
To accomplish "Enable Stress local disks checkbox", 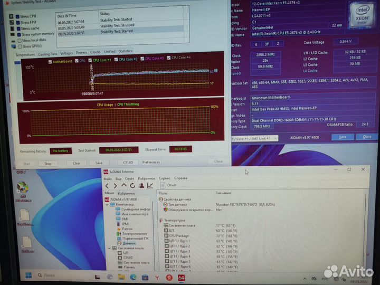I will [20, 41].
